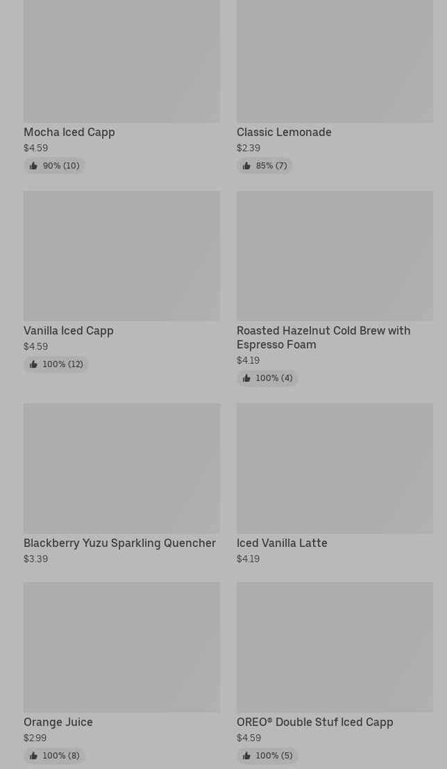Click the Iced Vanilla Latte title
Image resolution: width=447 pixels, height=769 pixels.
(282, 543)
